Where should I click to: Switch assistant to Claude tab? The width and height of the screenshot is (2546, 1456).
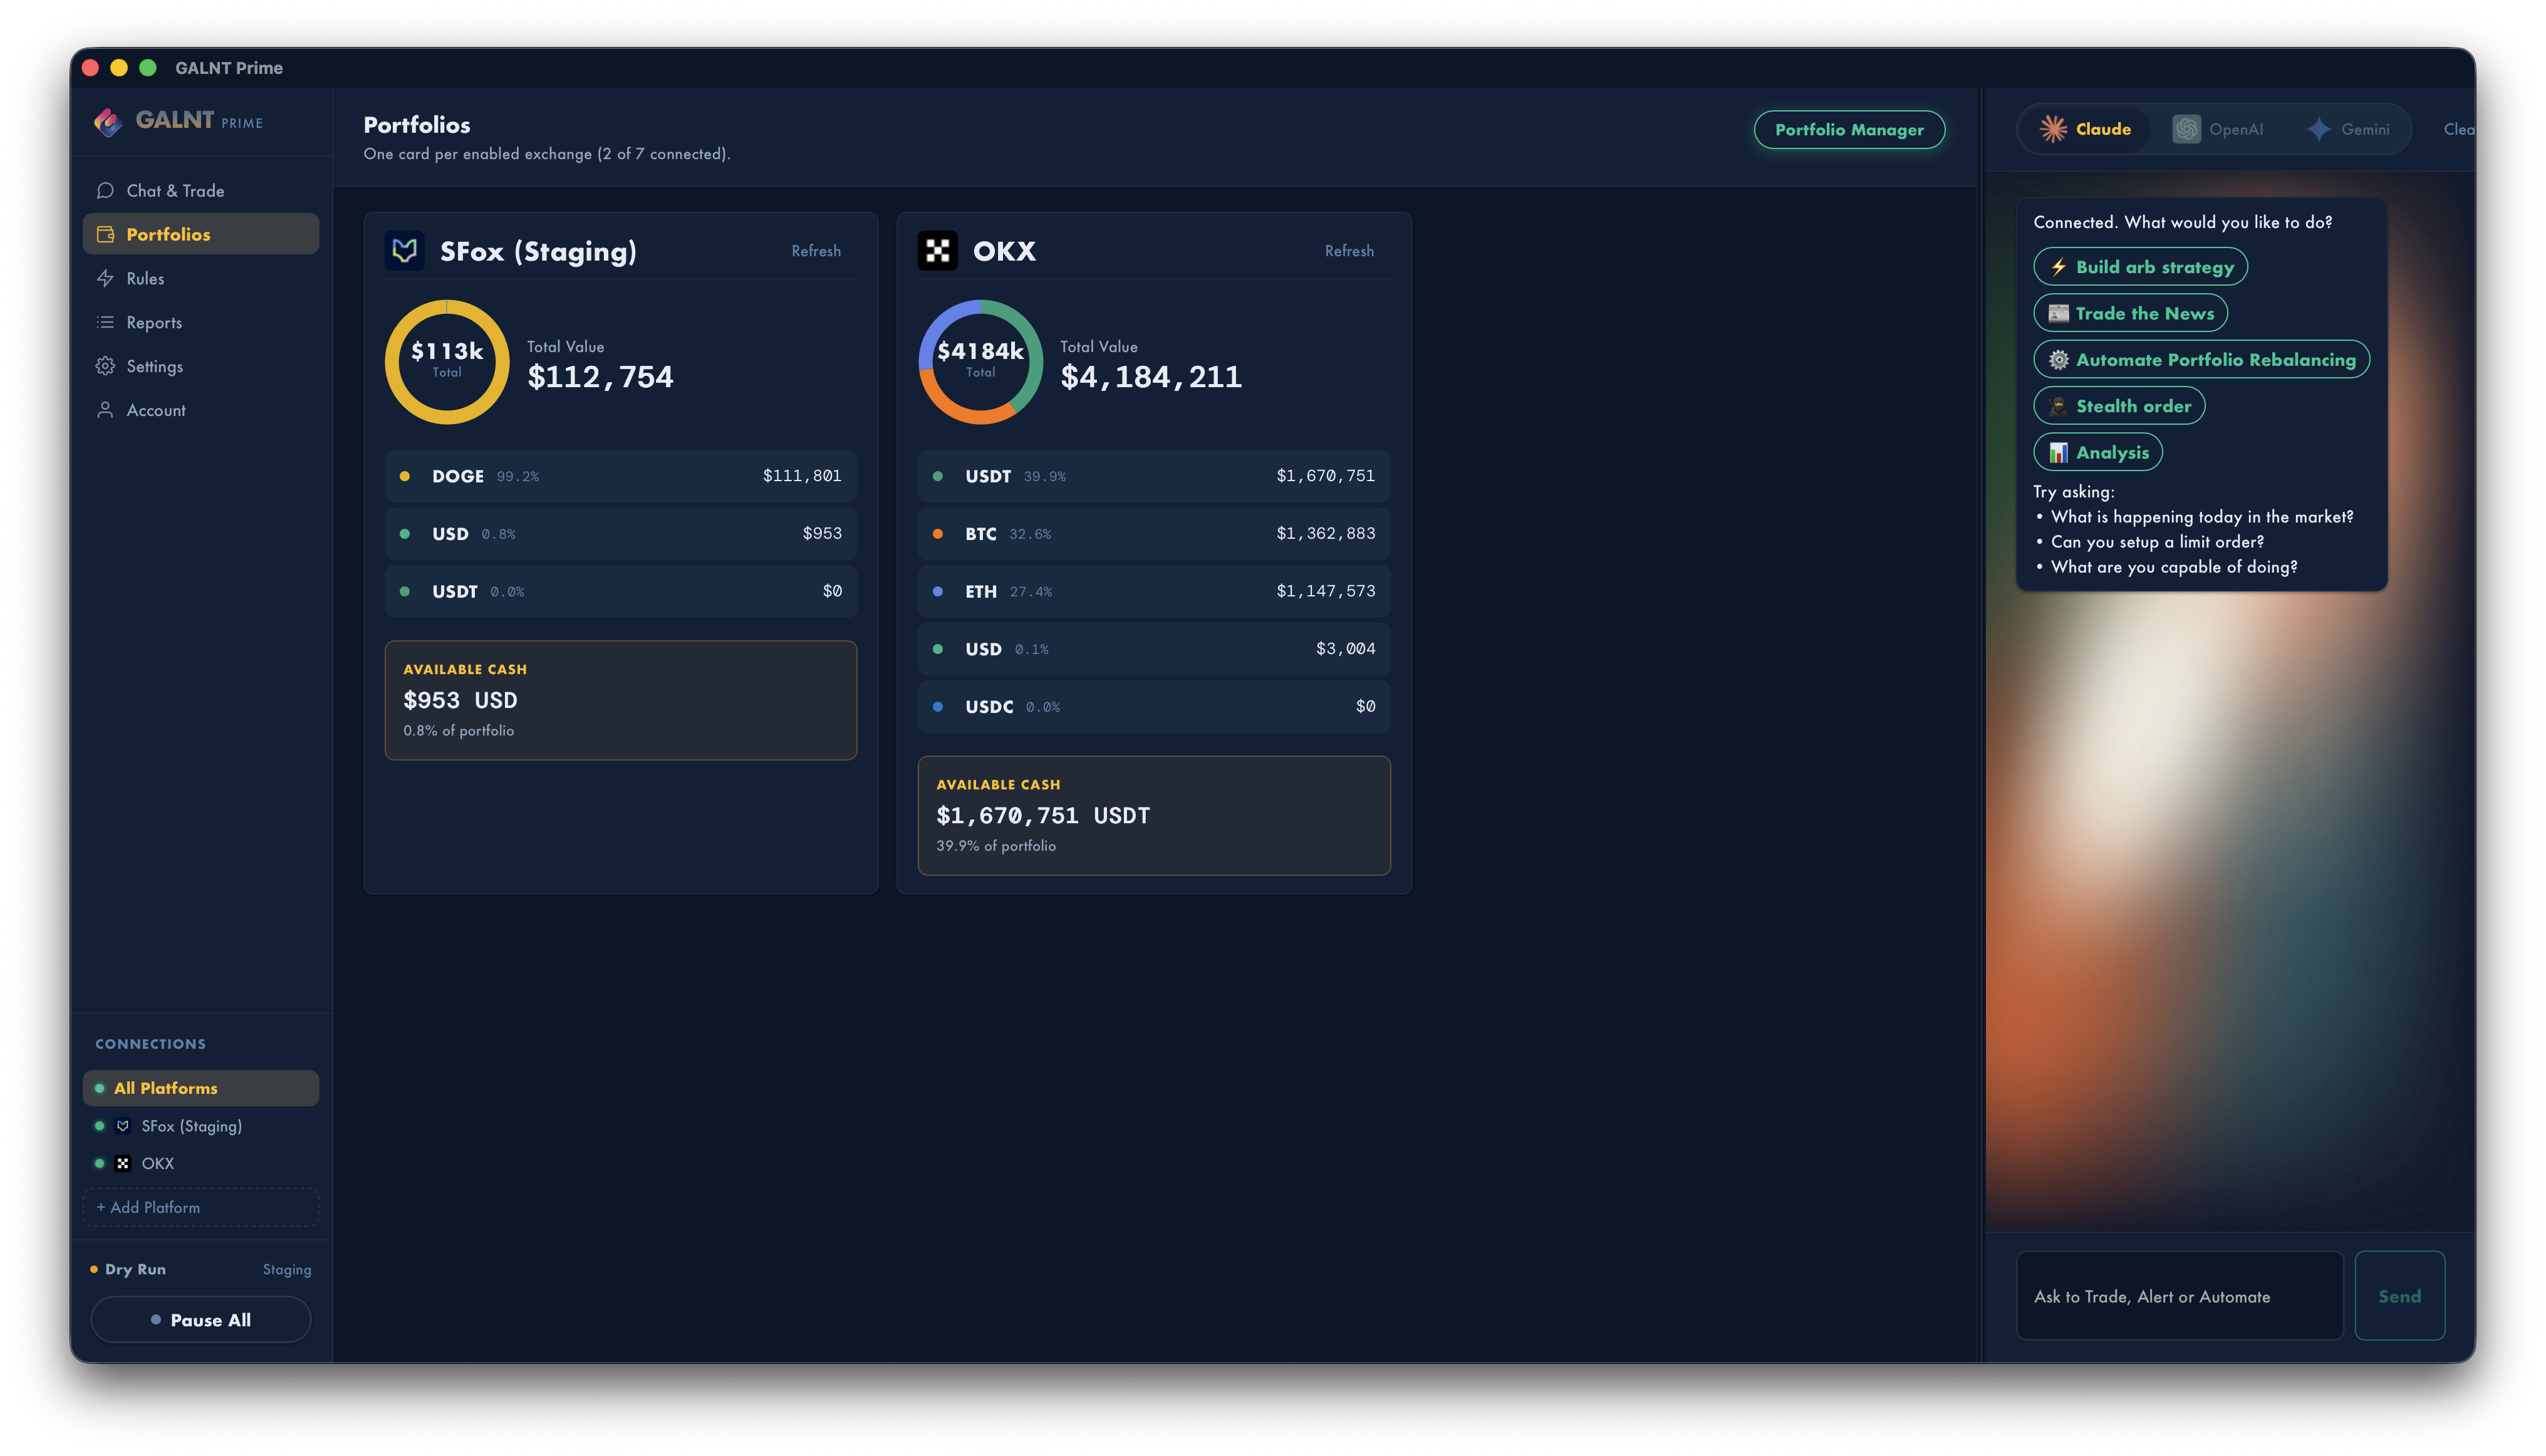(x=2085, y=129)
